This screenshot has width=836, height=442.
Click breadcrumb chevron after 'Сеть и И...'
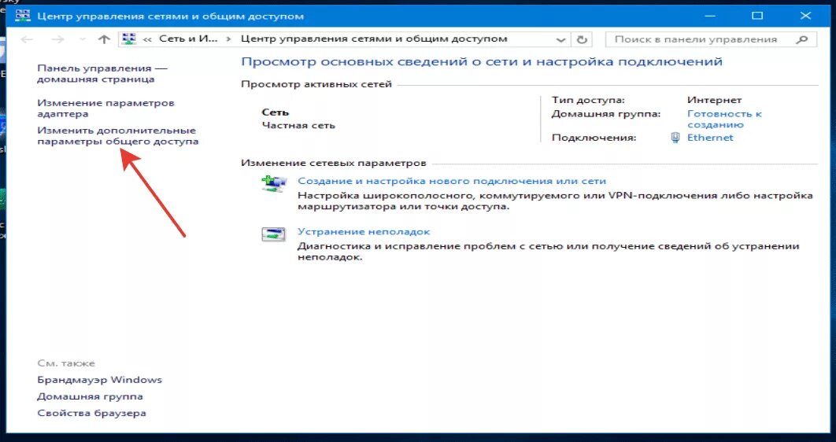pyautogui.click(x=229, y=39)
